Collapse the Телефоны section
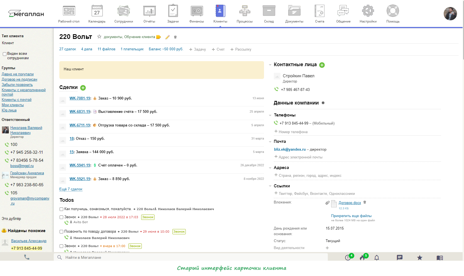464x276 pixels. (270, 115)
